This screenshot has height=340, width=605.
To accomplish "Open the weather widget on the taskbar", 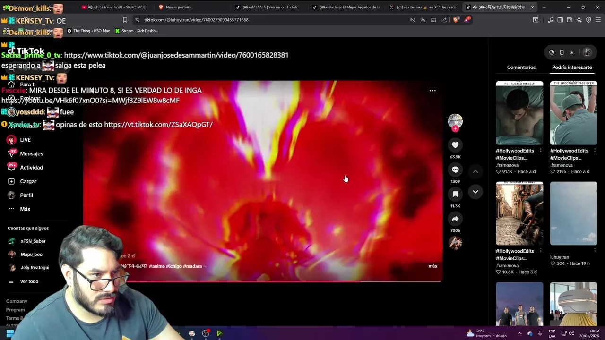I will pos(486,333).
